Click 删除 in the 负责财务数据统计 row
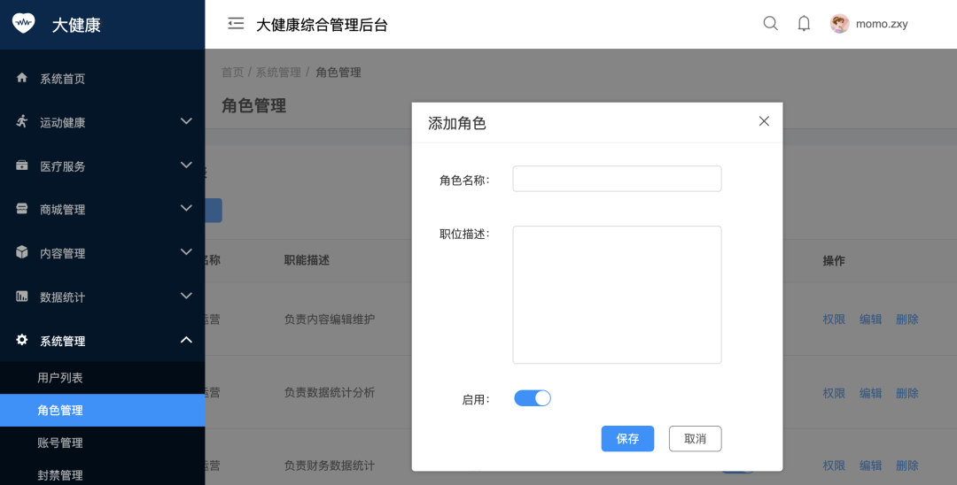Viewport: 957px width, 485px height. click(x=907, y=466)
